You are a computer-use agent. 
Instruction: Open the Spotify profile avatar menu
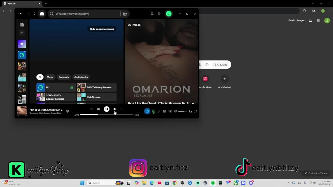(x=169, y=14)
